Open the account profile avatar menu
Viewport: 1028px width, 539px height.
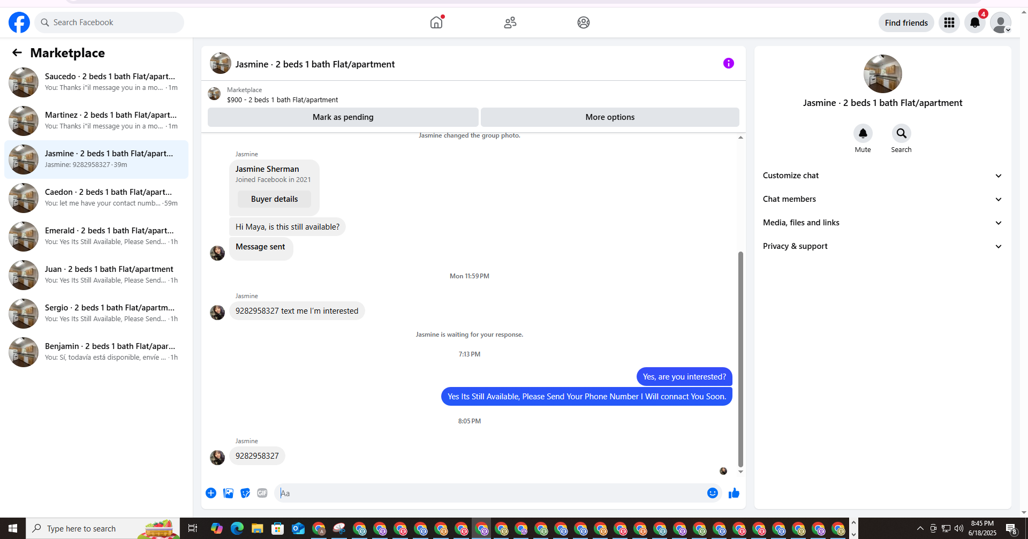coord(1000,22)
